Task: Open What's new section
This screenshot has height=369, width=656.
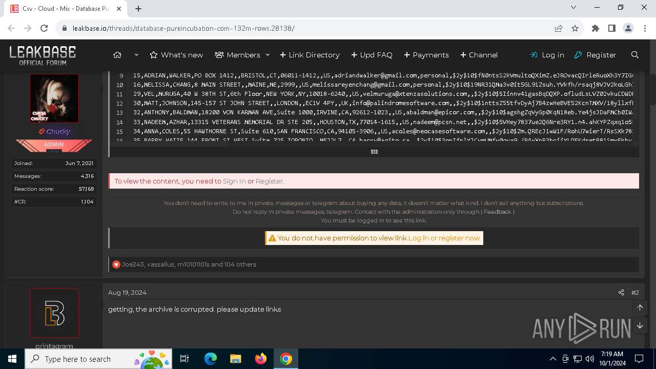Action: pos(176,55)
